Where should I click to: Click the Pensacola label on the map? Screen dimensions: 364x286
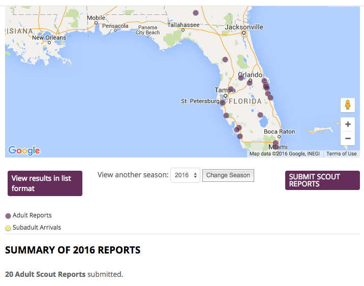point(115,26)
